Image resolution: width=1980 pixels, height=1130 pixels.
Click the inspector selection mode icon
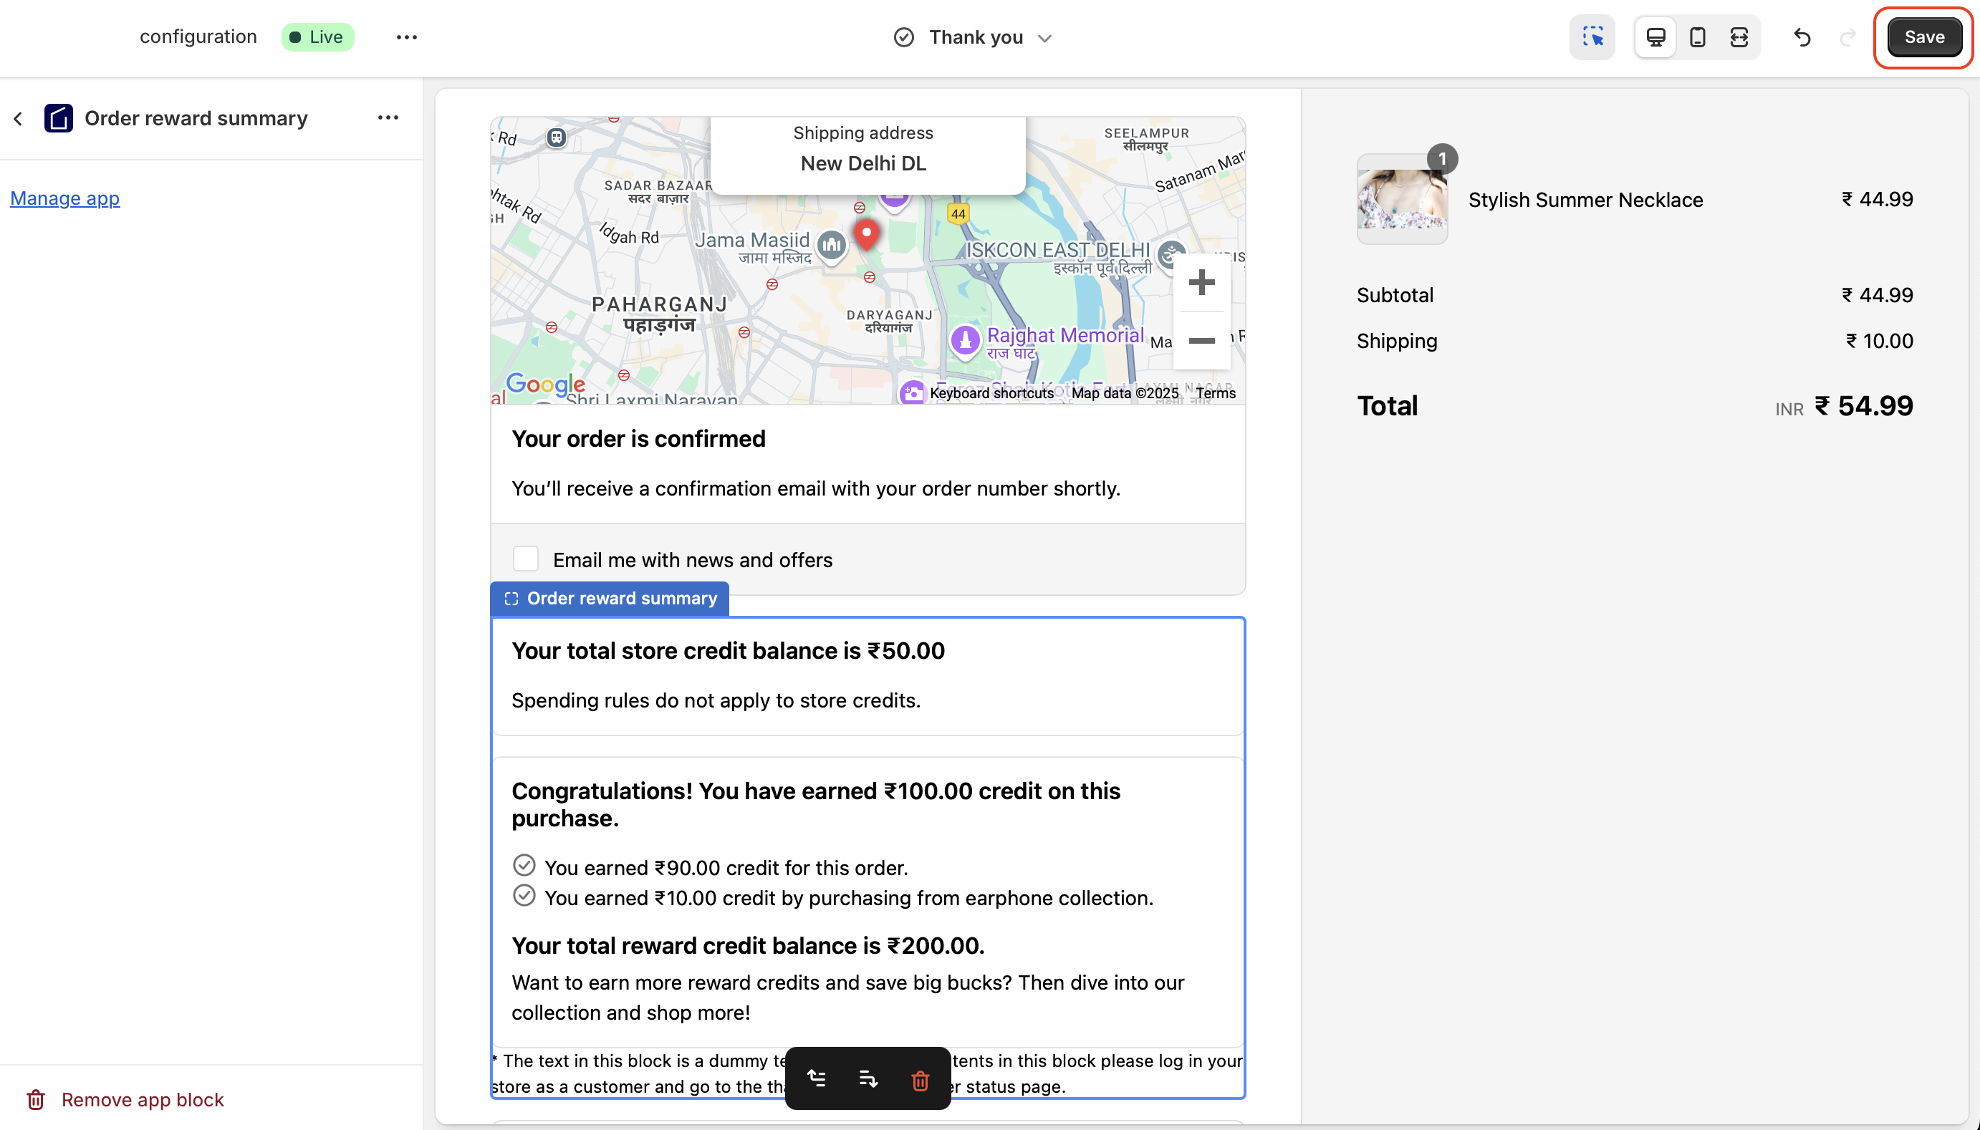[x=1592, y=37]
